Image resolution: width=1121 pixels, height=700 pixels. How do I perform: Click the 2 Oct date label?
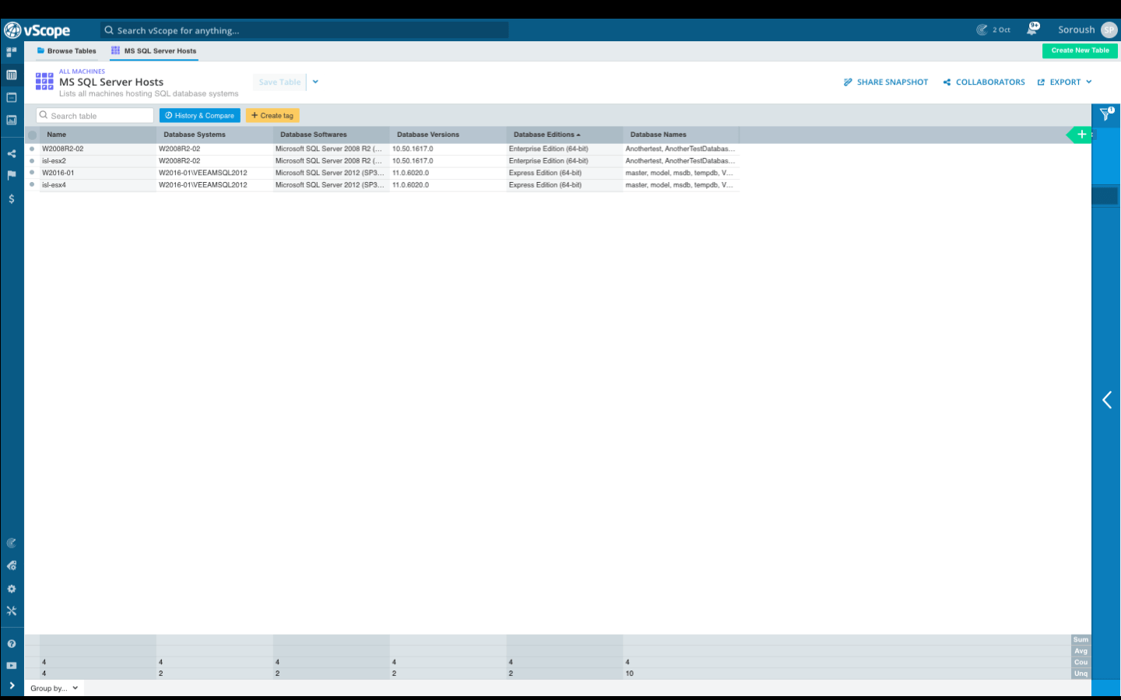(1001, 30)
